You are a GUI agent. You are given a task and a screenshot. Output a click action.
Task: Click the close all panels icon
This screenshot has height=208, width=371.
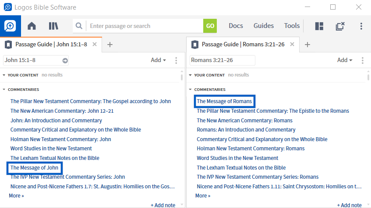340,26
